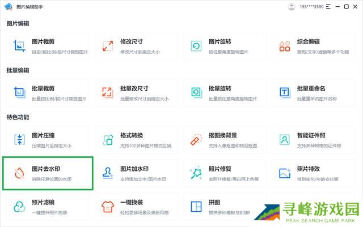Open the 抠图换背景 cutout background icon

(196, 139)
